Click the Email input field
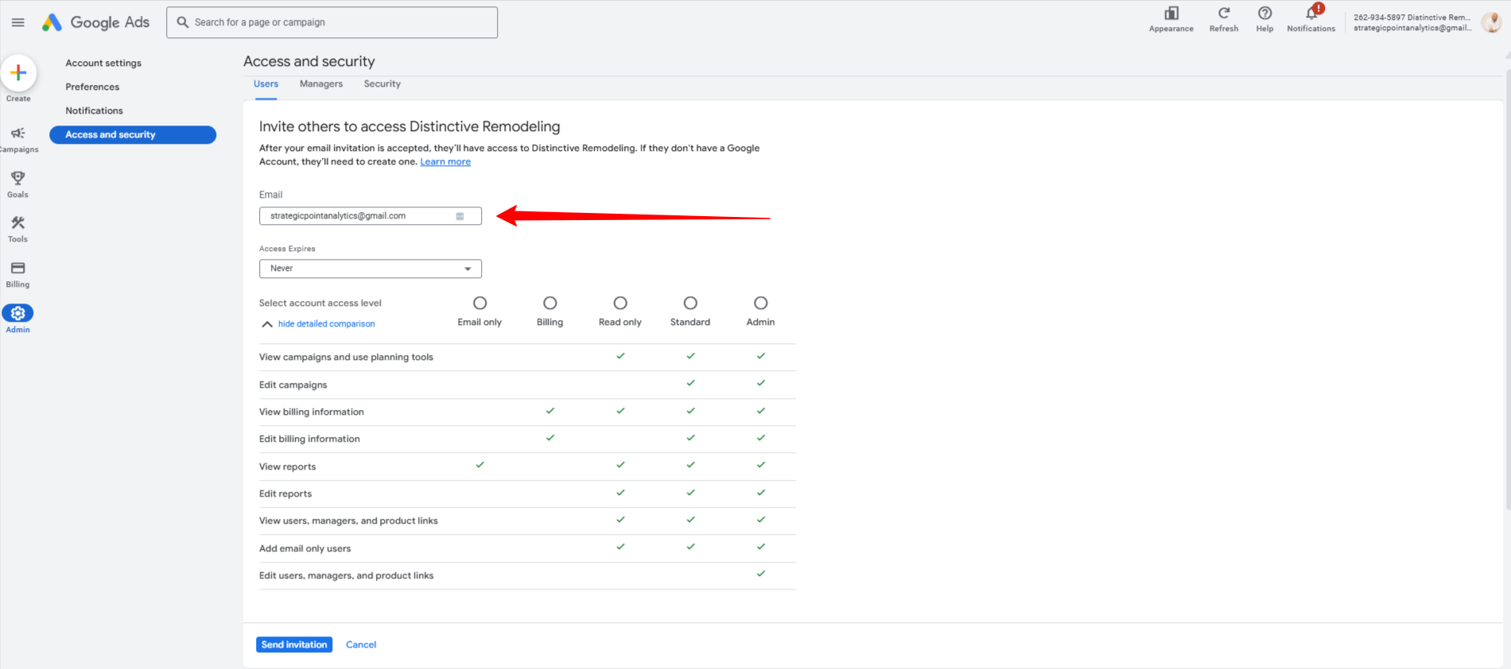The width and height of the screenshot is (1511, 669). click(x=371, y=216)
